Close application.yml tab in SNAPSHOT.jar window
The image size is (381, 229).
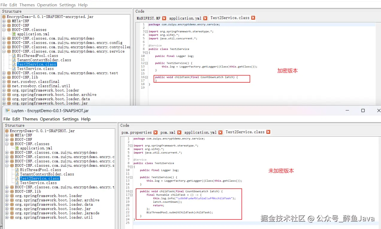(x=220, y=132)
